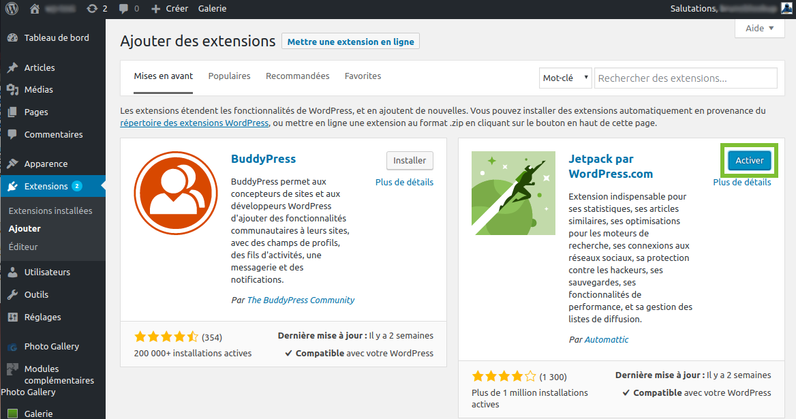Click the updates icon showing 2
The image size is (796, 419).
click(x=92, y=9)
